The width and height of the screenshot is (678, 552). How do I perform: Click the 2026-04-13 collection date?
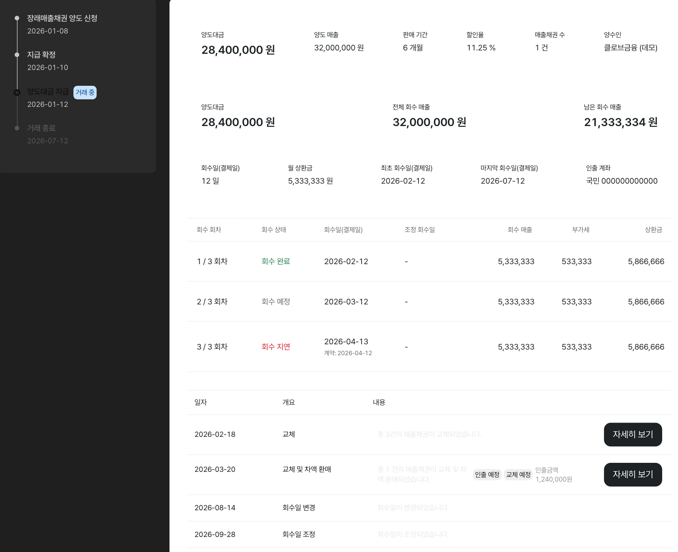pyautogui.click(x=346, y=342)
